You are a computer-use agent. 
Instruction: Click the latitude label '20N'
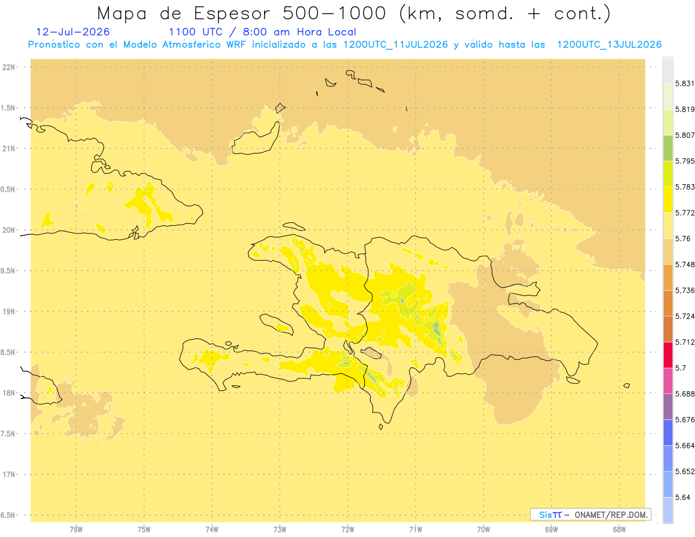point(9,230)
